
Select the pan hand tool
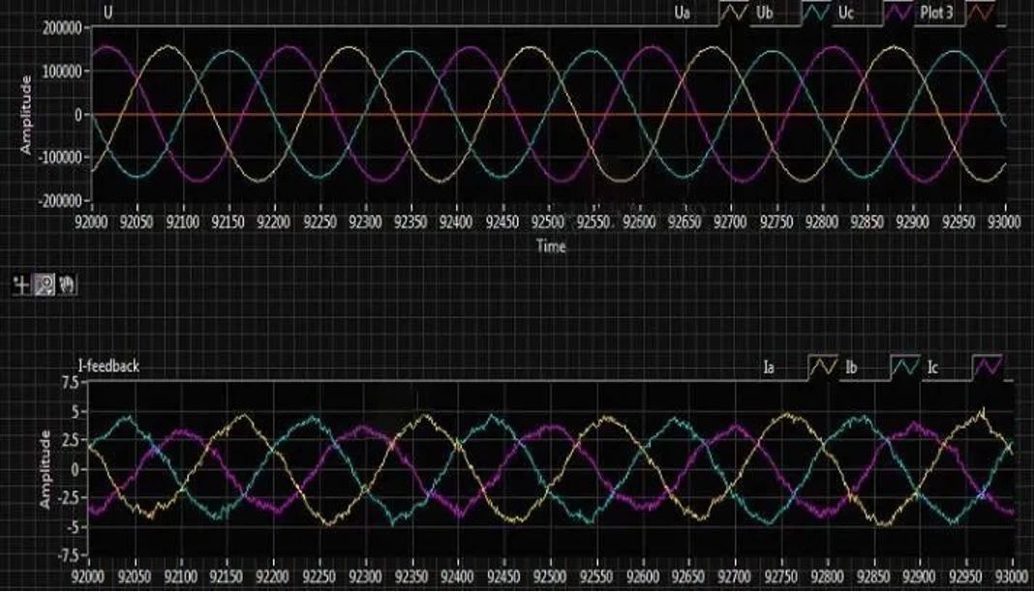click(67, 284)
